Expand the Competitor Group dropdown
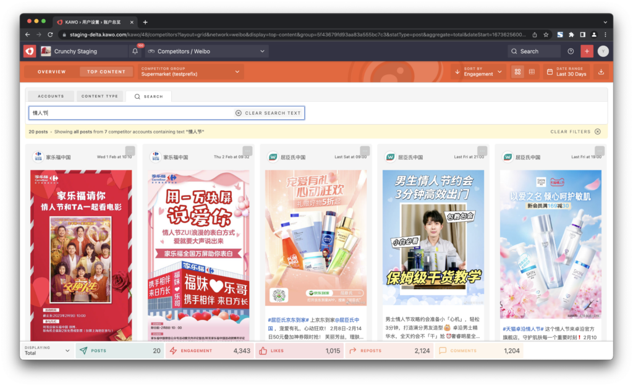Viewport: 633px width, 386px height. click(x=190, y=72)
